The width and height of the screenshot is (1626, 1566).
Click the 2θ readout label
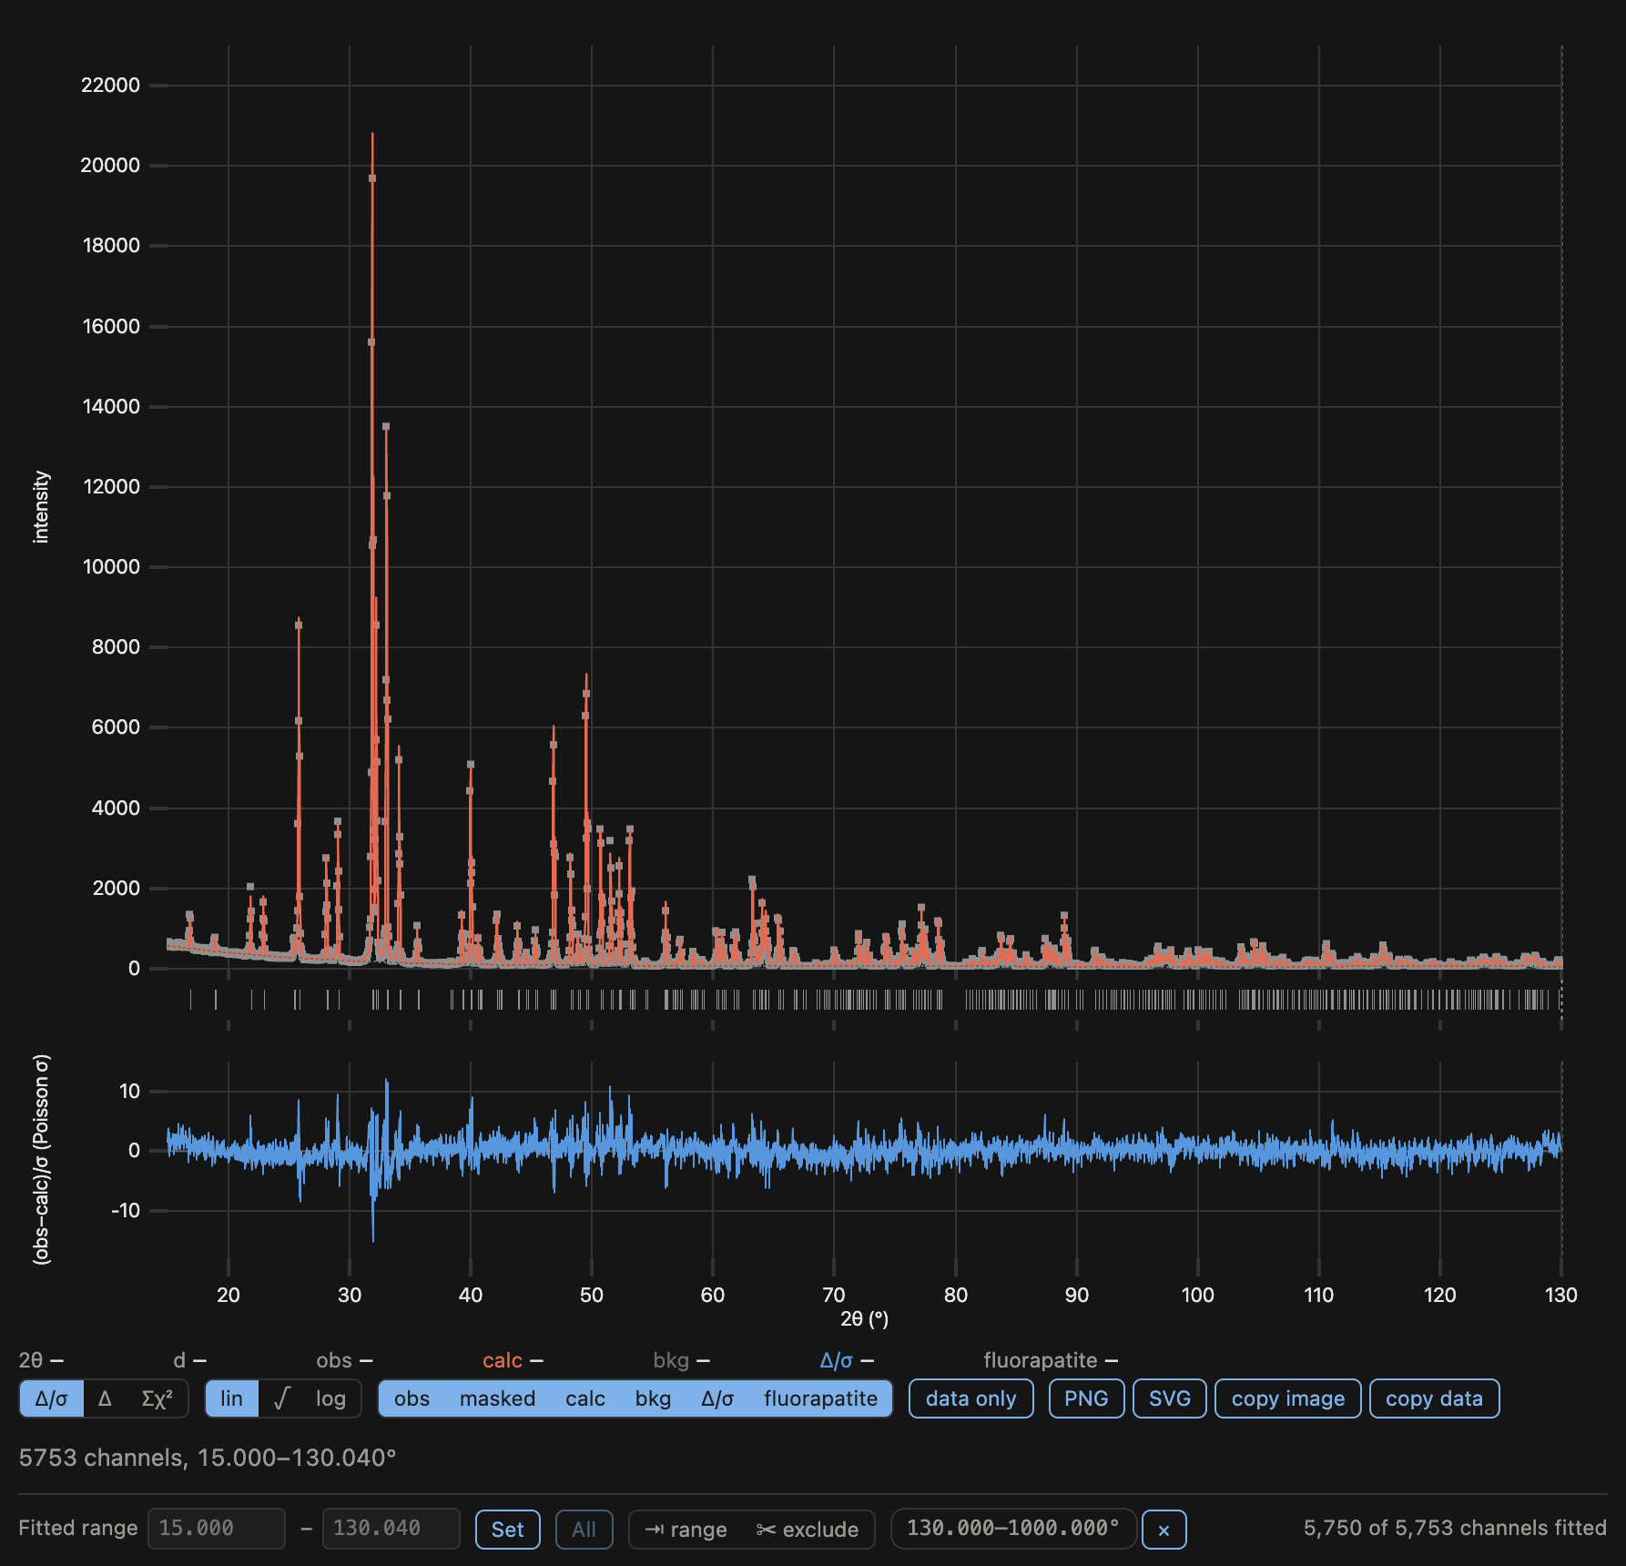(x=31, y=1360)
